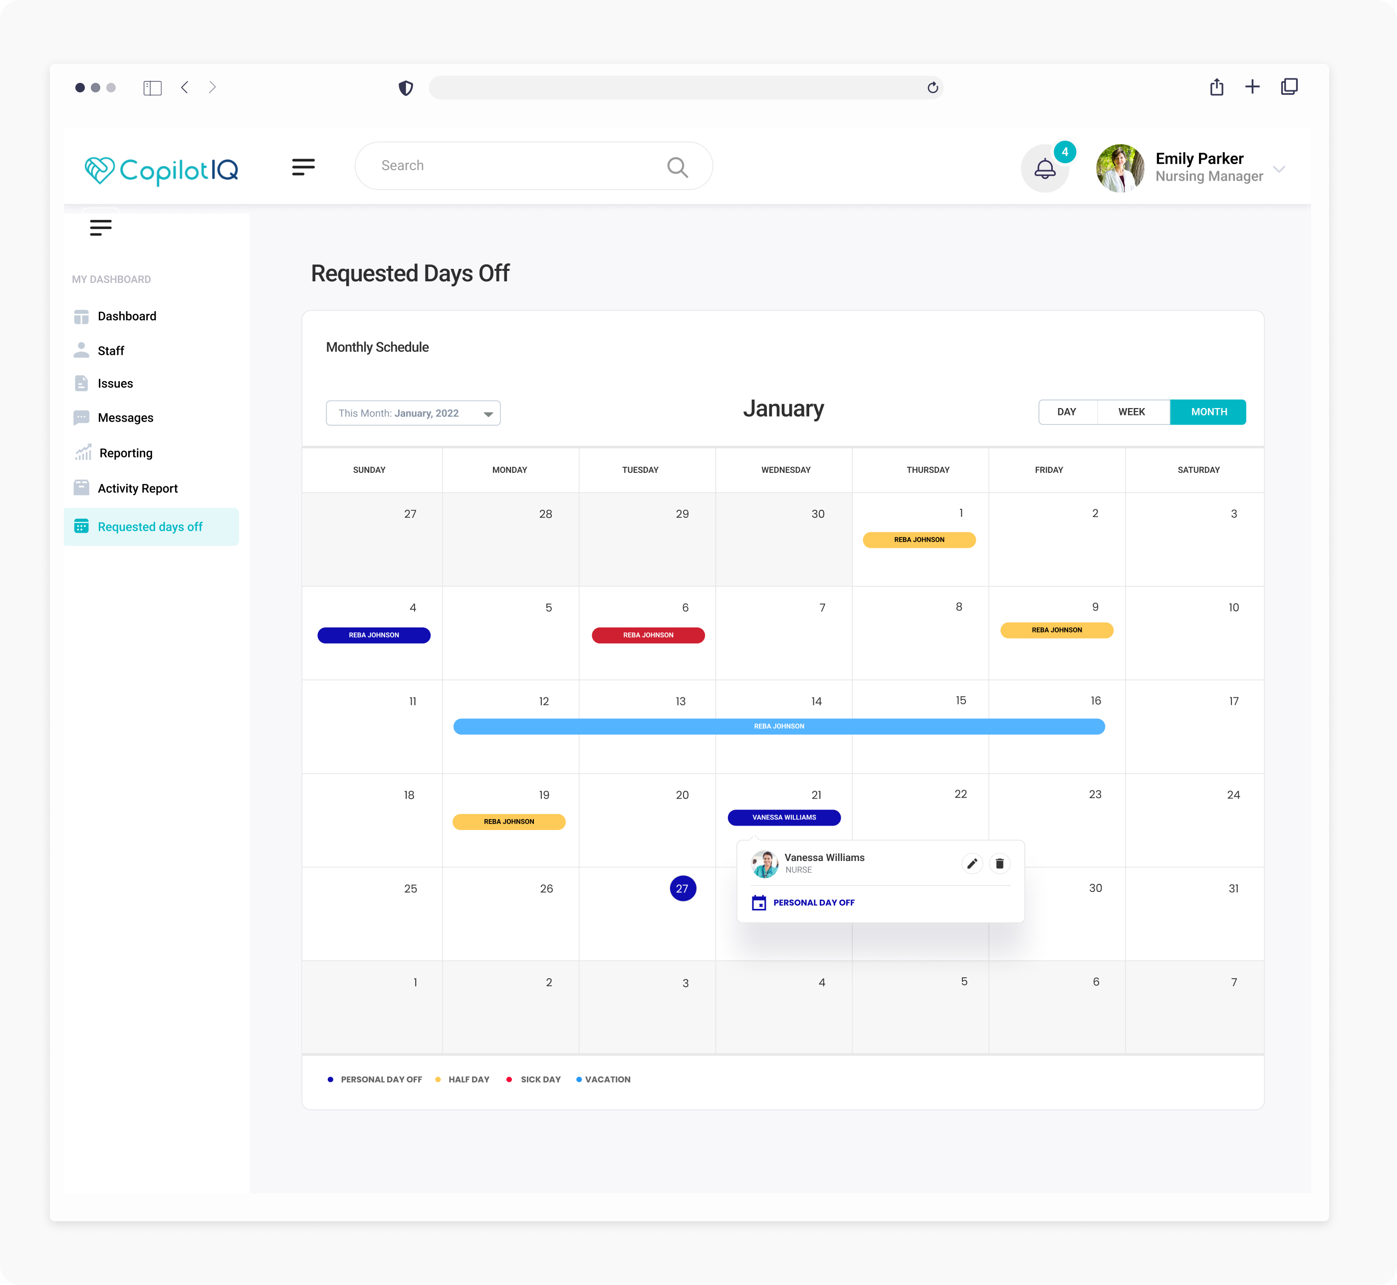Collapse the sidebar using its hamburger icon
Image resolution: width=1397 pixels, height=1285 pixels.
pos(101,227)
